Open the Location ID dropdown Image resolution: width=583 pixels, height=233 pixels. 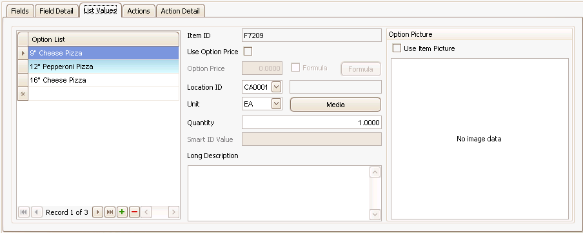[x=276, y=87]
